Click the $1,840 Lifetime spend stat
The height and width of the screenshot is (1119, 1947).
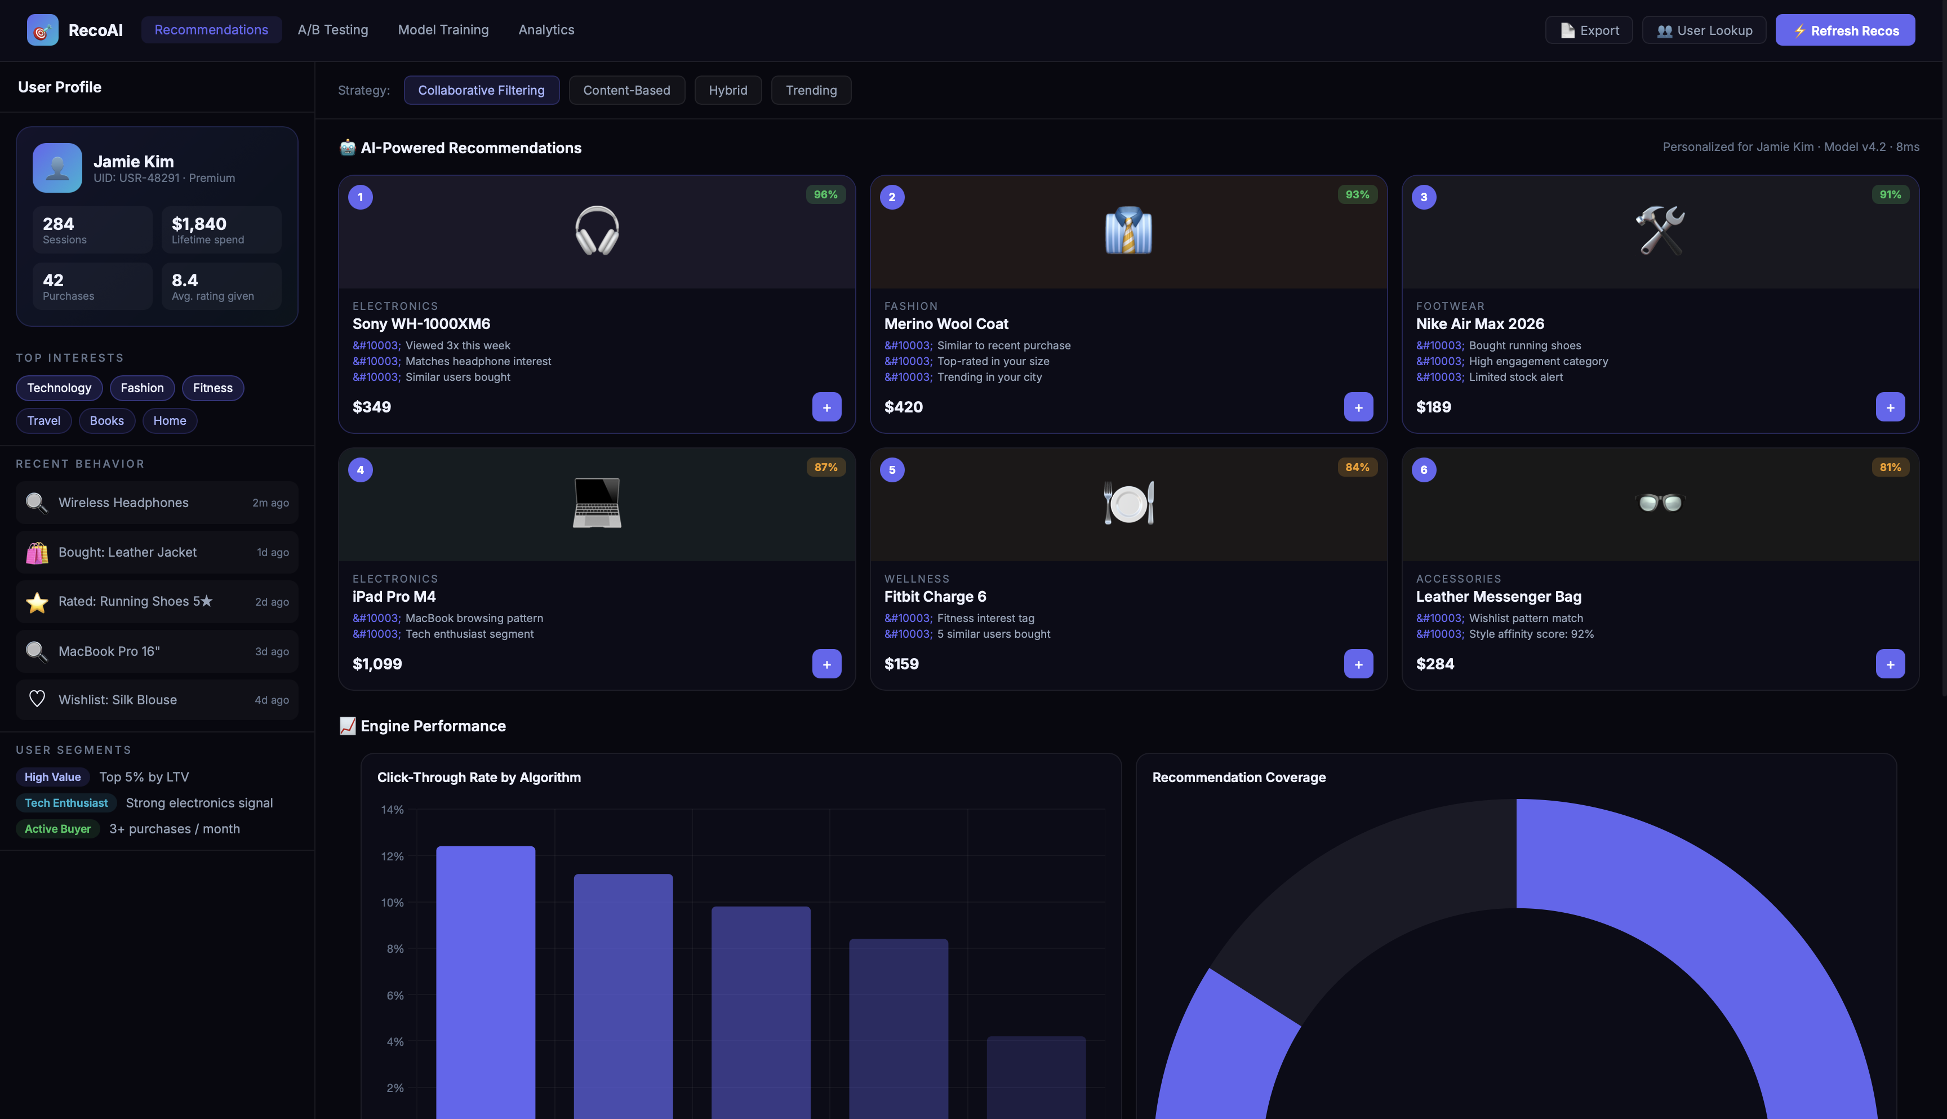pyautogui.click(x=221, y=230)
